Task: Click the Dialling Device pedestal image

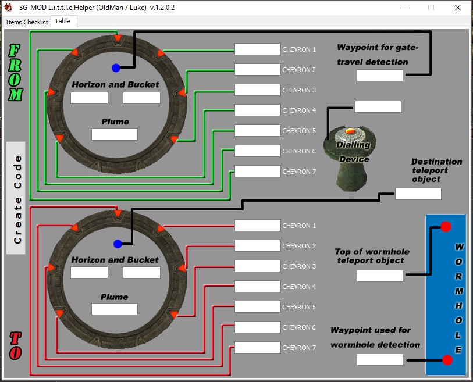Action: tap(350, 159)
